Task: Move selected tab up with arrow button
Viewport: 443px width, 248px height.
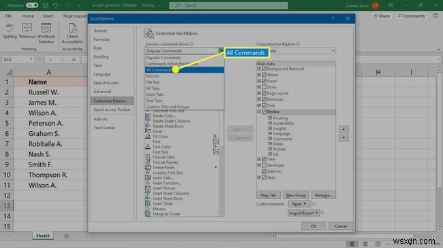Action: [343, 129]
